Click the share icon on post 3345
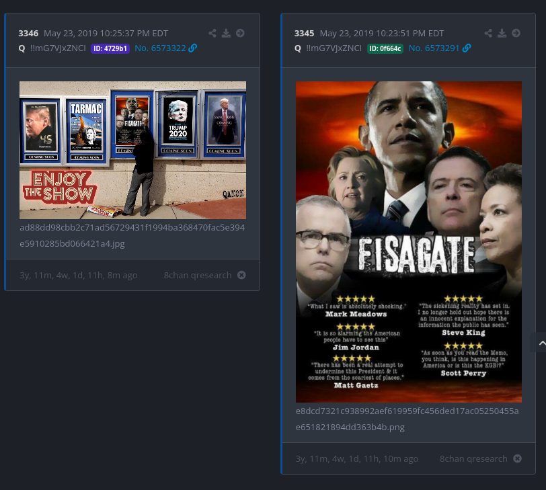The width and height of the screenshot is (546, 490). (x=489, y=33)
